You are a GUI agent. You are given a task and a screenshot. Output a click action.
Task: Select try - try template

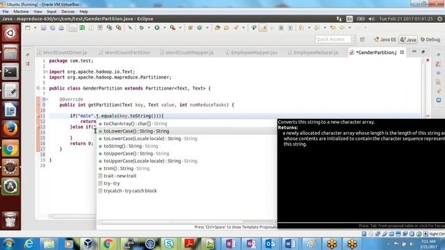point(186,183)
